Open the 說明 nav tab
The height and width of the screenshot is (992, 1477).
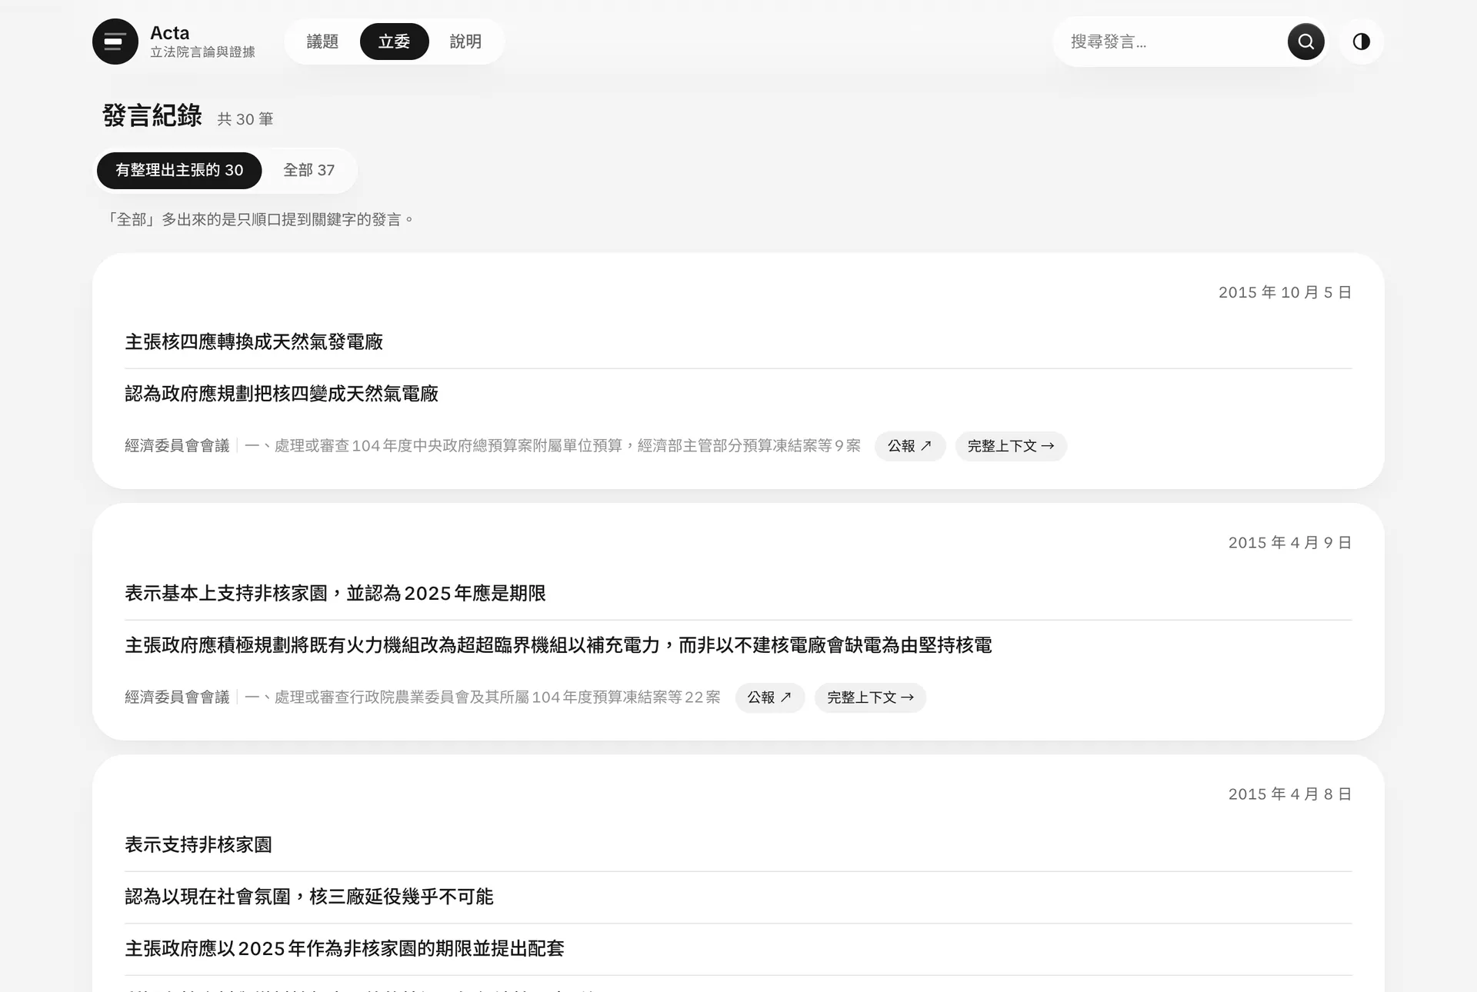[x=465, y=42]
